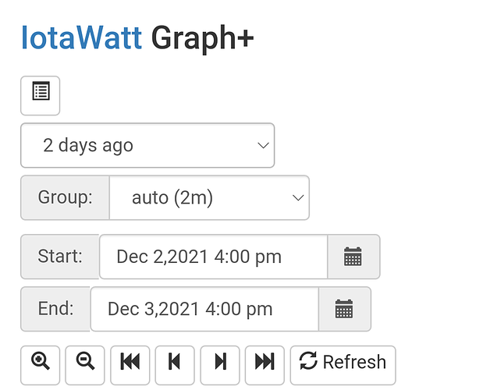
Task: Step back one interval with single-left arrow
Action: (x=175, y=365)
